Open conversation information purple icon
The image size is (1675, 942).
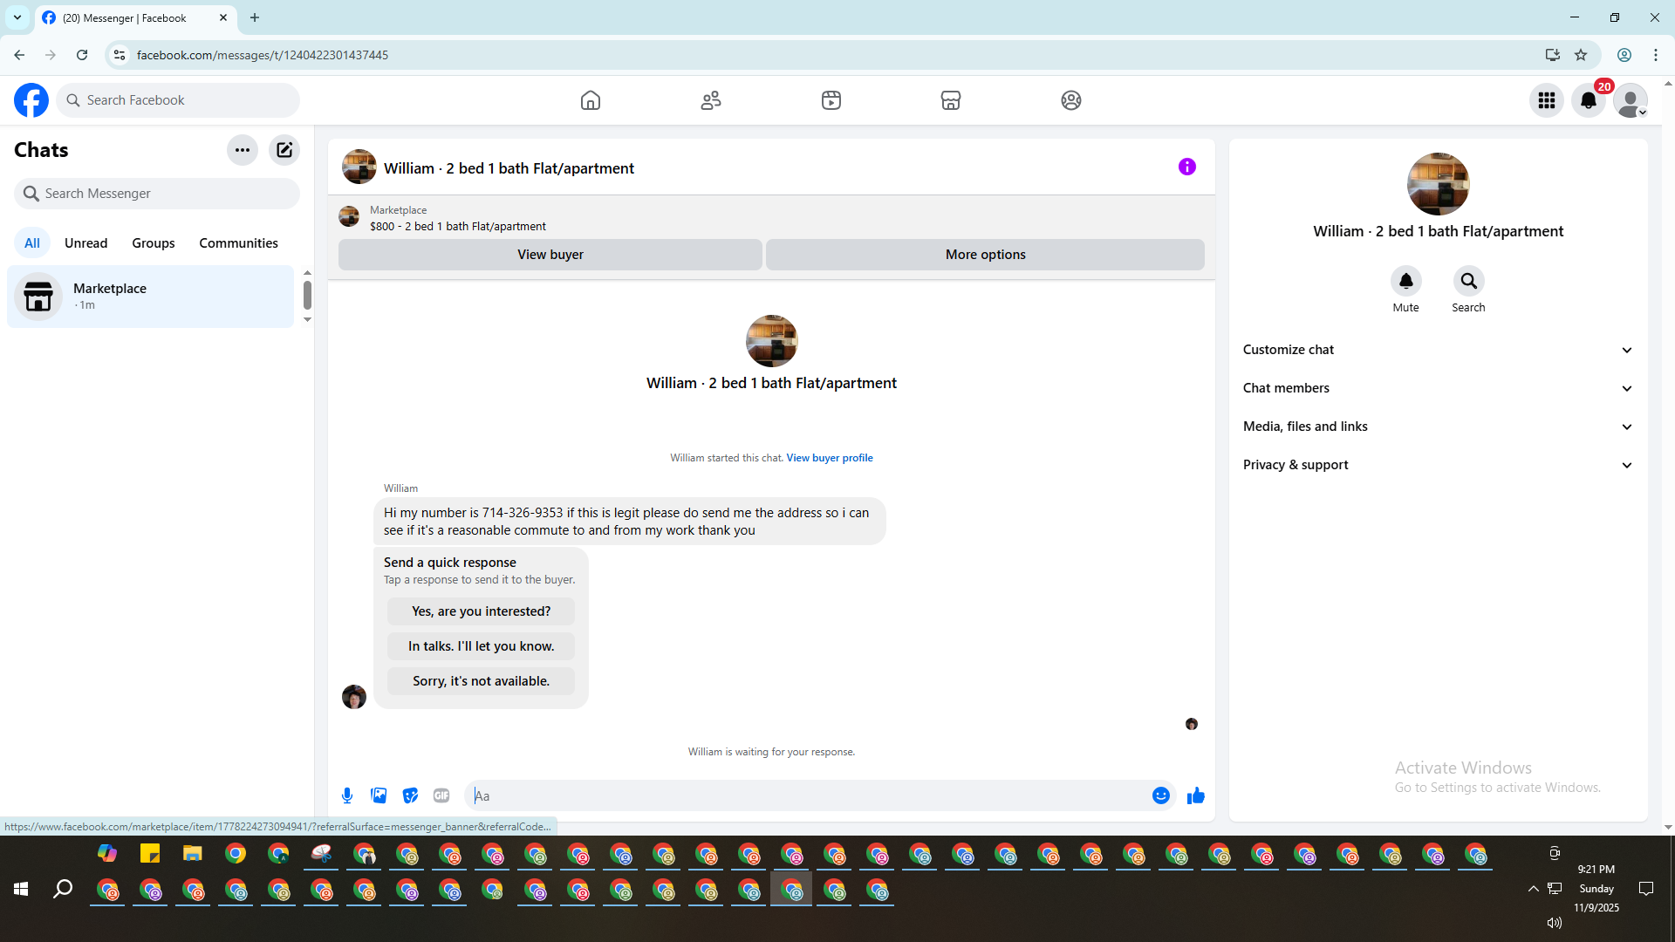click(x=1187, y=167)
